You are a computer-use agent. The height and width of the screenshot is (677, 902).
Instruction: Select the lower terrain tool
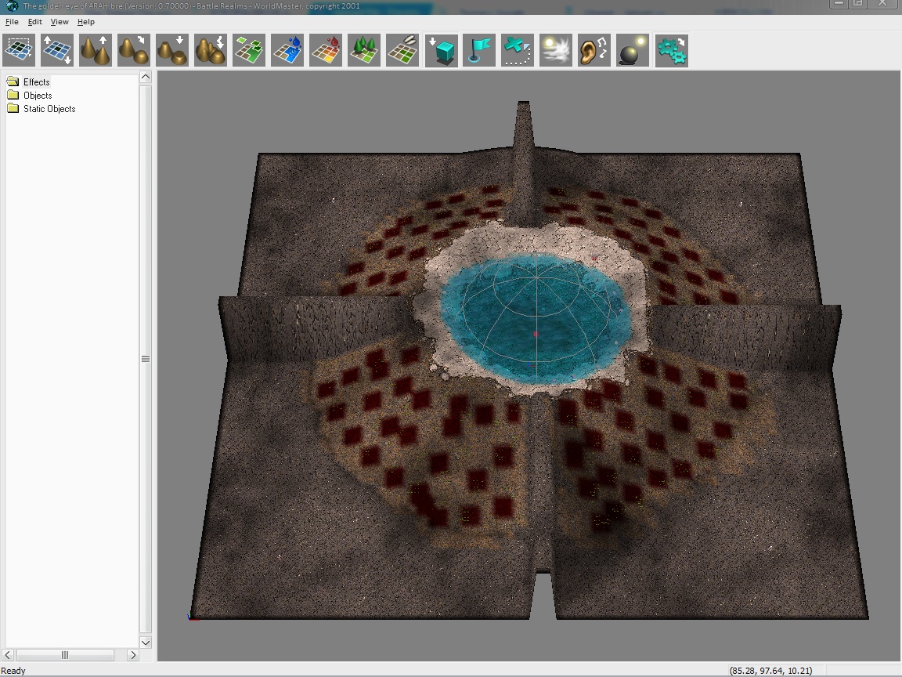172,50
